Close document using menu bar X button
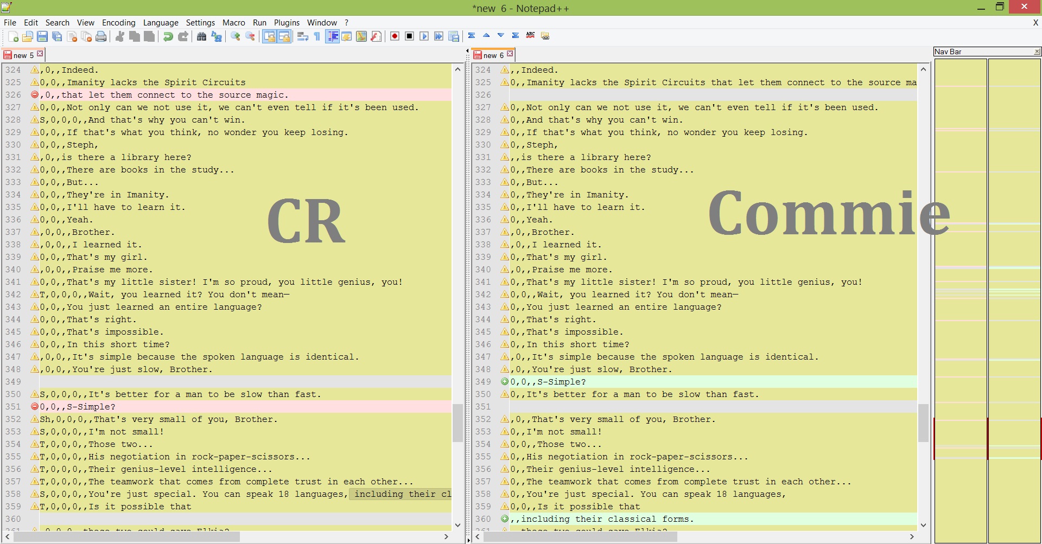 tap(1035, 22)
